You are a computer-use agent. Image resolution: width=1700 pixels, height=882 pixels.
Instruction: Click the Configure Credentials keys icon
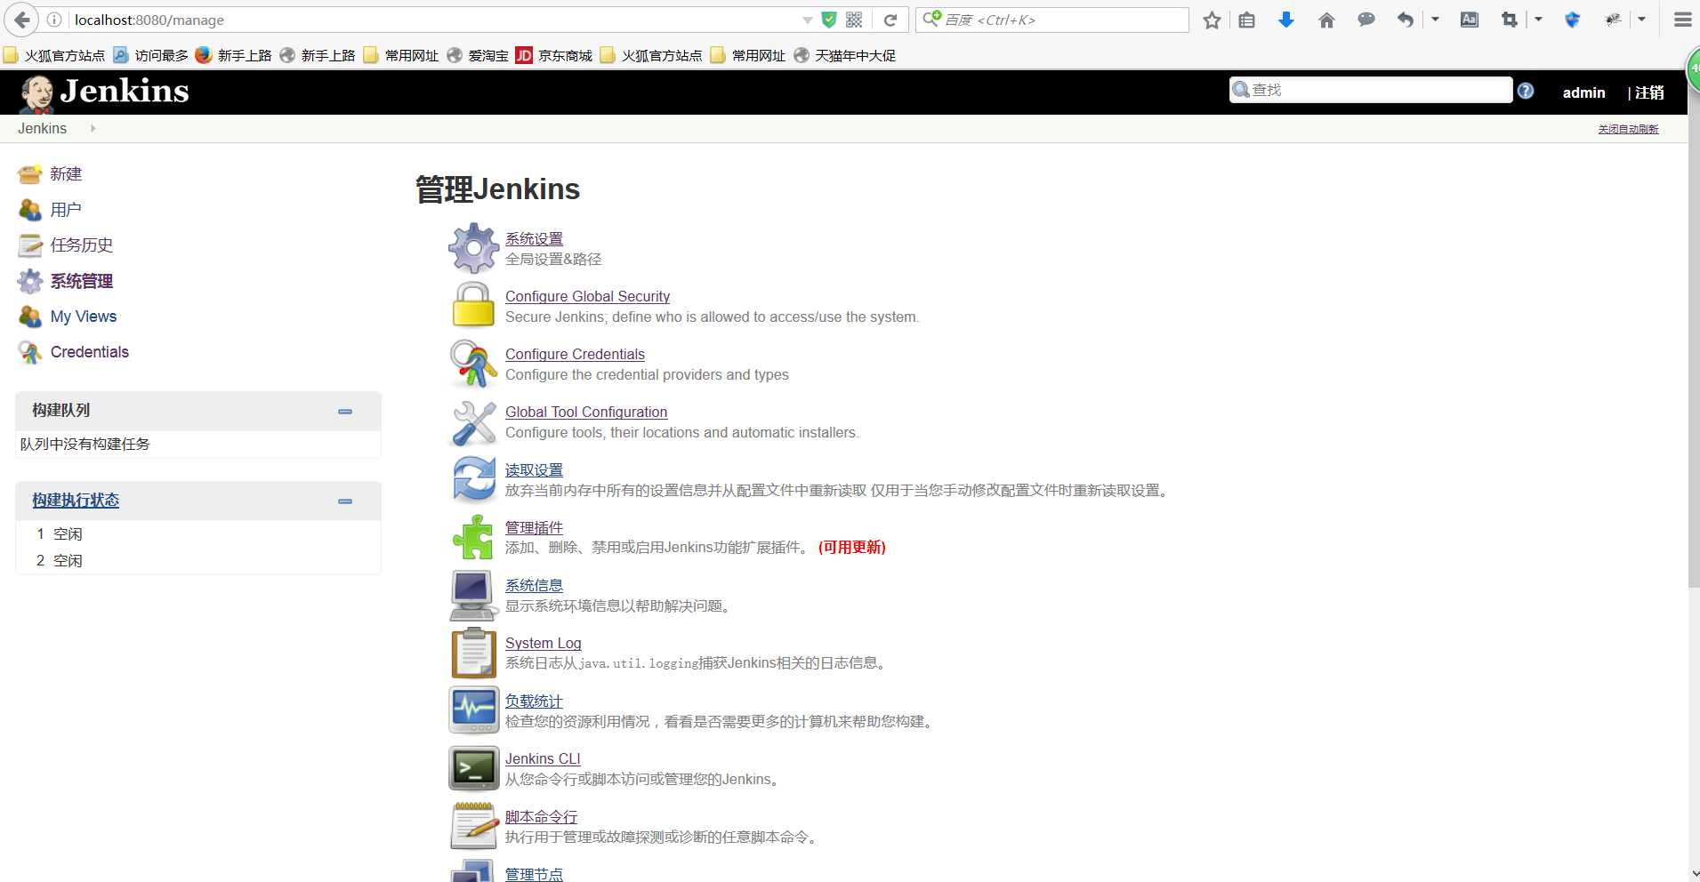(x=473, y=364)
